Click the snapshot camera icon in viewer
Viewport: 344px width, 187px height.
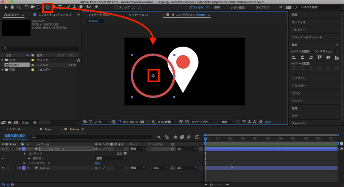tap(142, 122)
